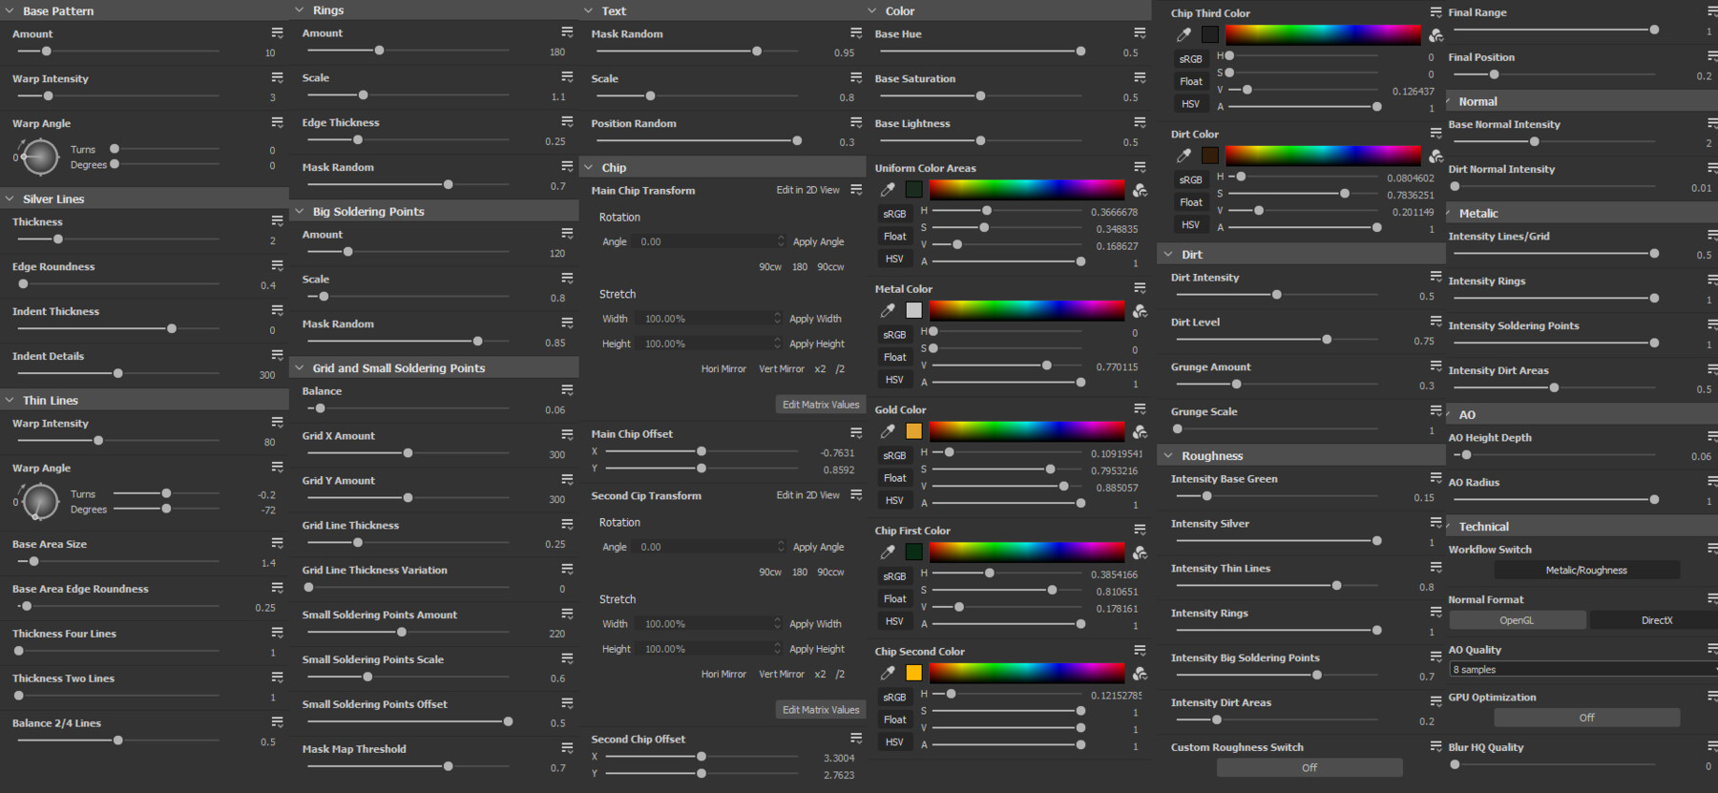
Task: Toggle GPU Optimization from Off
Action: click(1586, 718)
